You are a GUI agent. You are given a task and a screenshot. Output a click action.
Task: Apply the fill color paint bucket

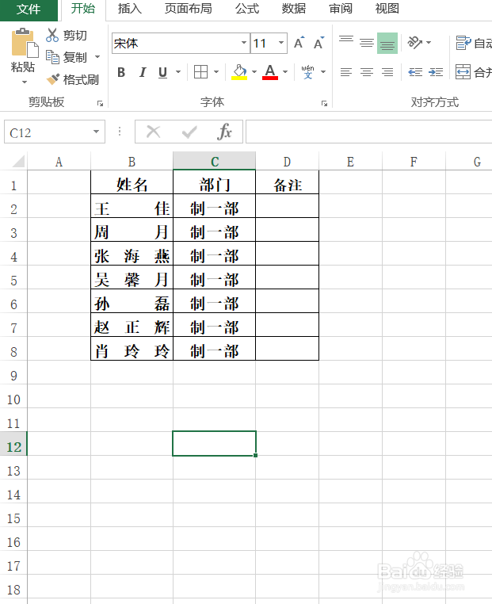(239, 71)
